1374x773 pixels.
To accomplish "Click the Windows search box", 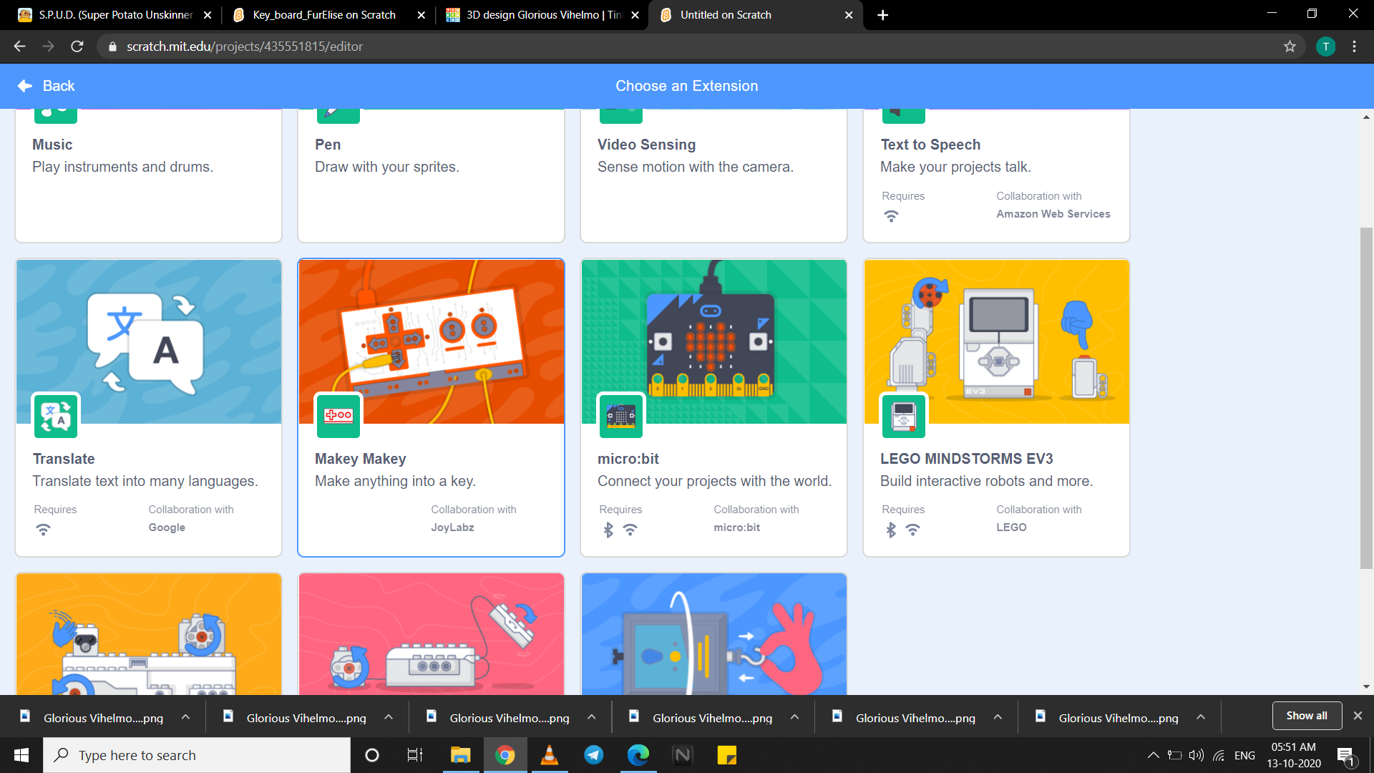I will point(197,755).
